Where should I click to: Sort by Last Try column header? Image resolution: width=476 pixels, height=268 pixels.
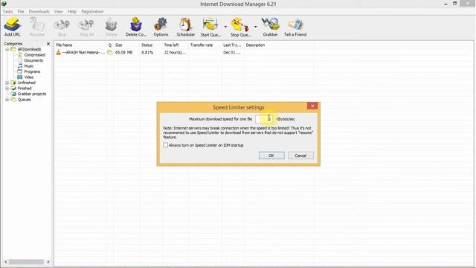(233, 45)
